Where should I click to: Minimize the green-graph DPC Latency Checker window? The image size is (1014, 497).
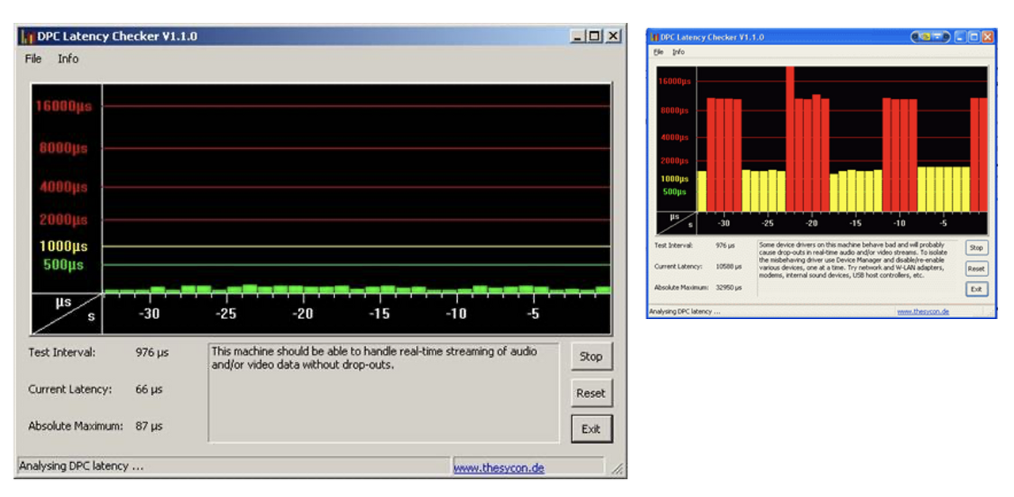(577, 36)
